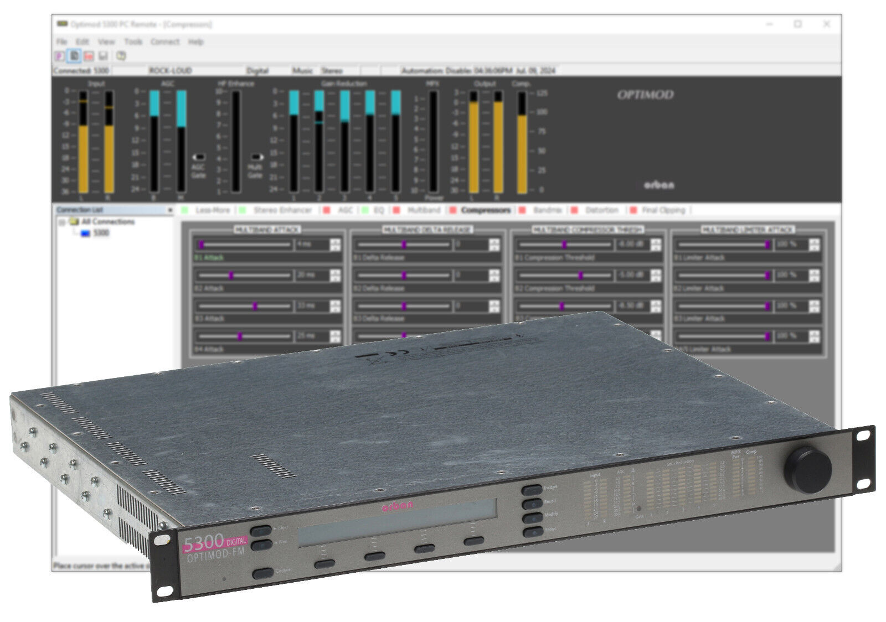Switch to the Less-More tab
Image resolution: width=886 pixels, height=622 pixels.
(x=207, y=210)
